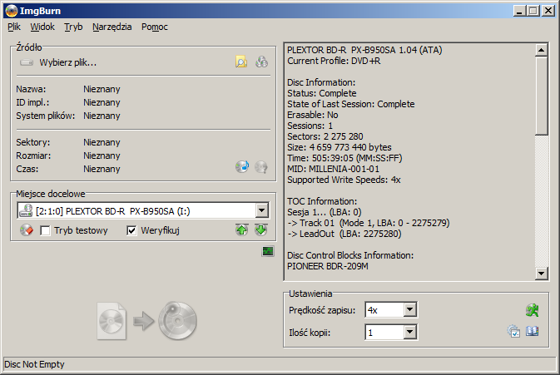
Task: Click the browse for CUE file icon
Action: coord(261,62)
